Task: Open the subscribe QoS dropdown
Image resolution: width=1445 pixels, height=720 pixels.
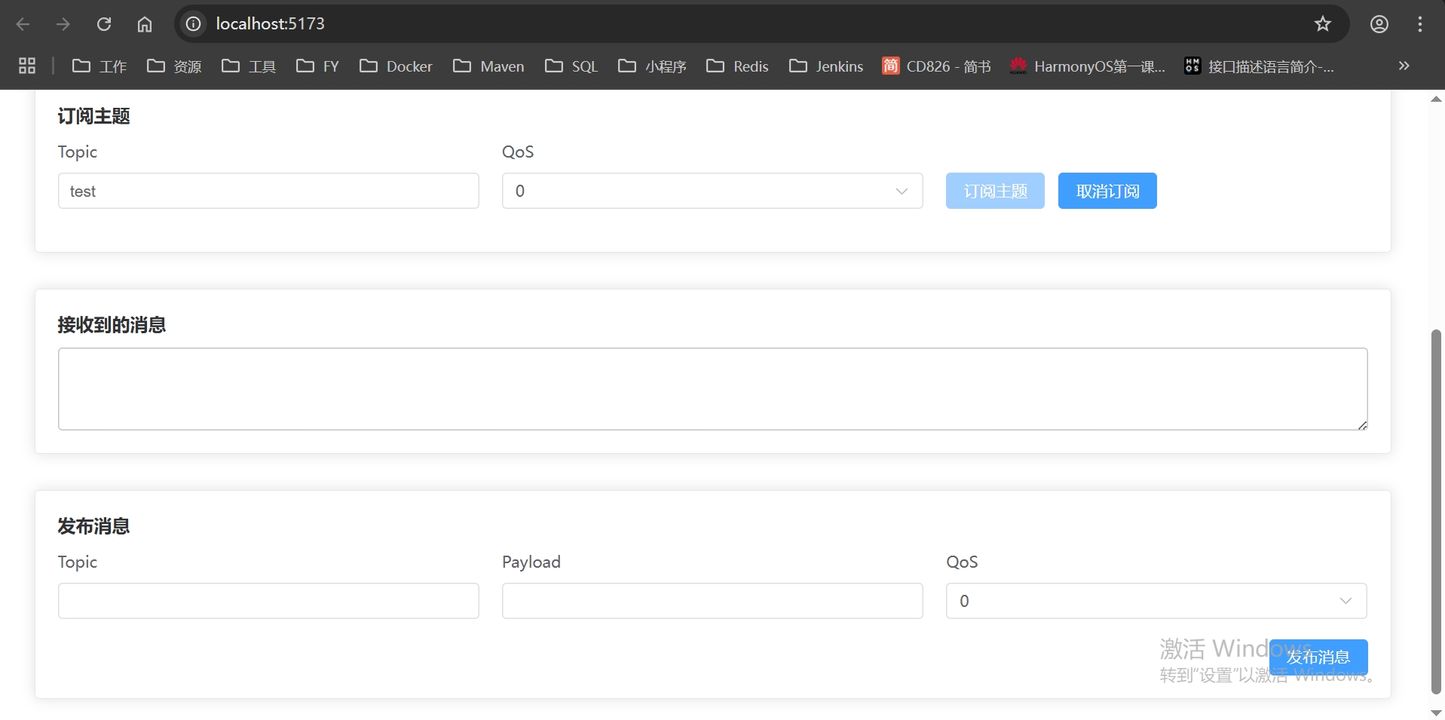Action: point(712,191)
